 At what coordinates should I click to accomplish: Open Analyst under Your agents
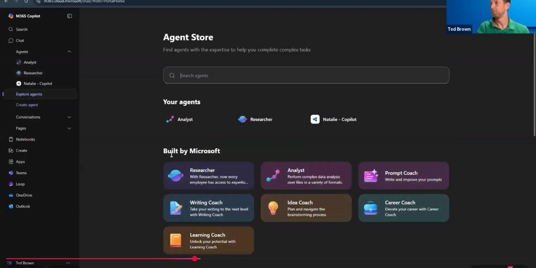[180, 119]
